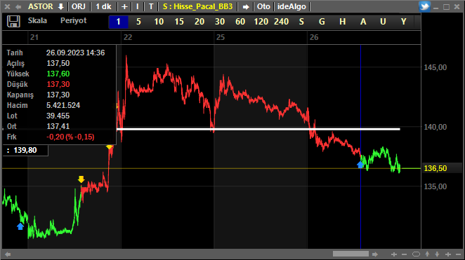Click the down arrow next to ASTOR

pyautogui.click(x=61, y=6)
